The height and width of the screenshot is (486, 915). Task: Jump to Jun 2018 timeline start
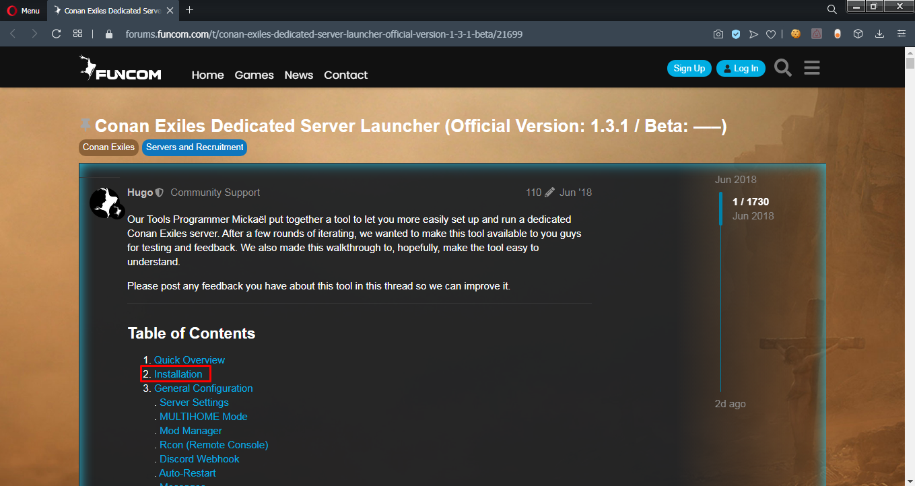[x=736, y=180]
